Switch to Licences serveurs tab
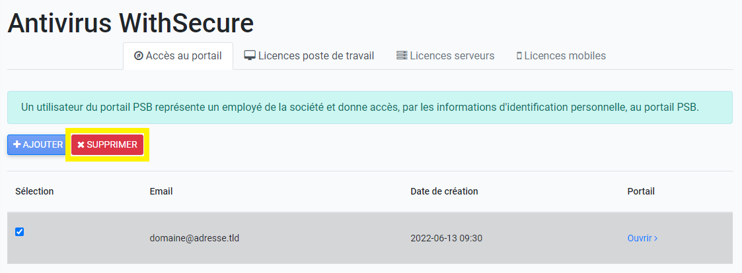This screenshot has height=273, width=742. click(x=445, y=56)
